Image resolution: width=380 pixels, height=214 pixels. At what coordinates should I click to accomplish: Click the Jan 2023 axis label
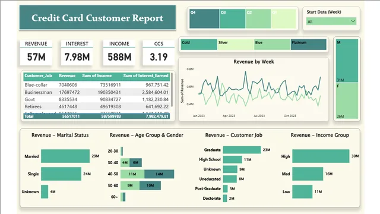199,116
